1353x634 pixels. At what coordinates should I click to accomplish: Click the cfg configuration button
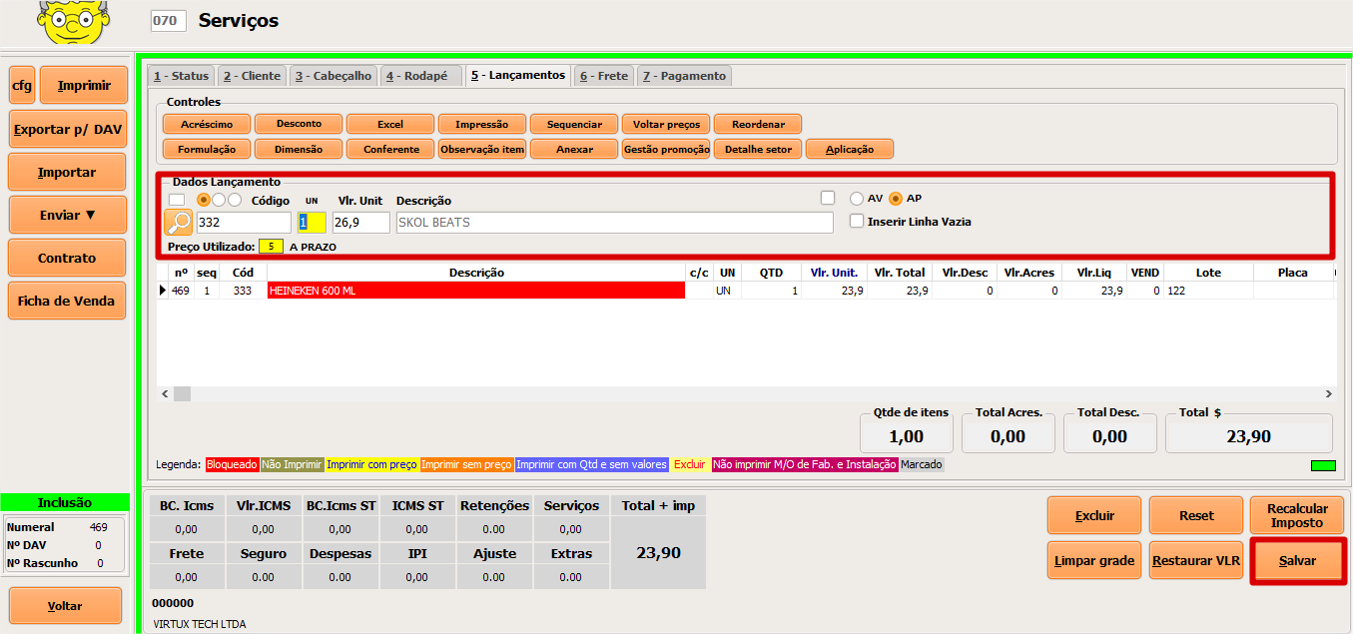click(x=21, y=86)
